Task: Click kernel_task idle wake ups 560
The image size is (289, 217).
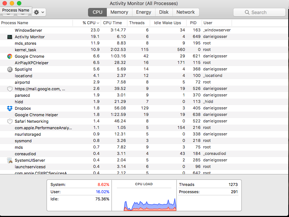Action: coord(181,49)
